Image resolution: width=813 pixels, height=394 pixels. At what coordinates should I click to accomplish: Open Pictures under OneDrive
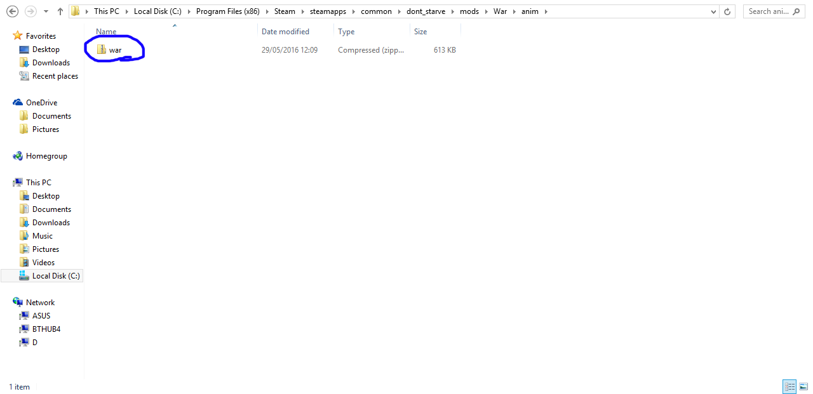click(x=46, y=129)
